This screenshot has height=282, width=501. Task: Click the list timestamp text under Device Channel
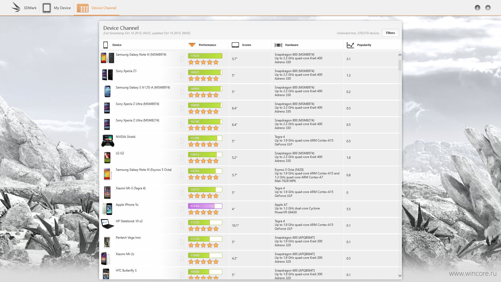click(147, 33)
